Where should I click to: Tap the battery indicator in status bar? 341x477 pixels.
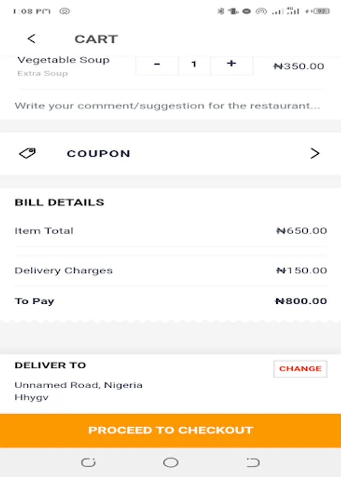(x=321, y=11)
